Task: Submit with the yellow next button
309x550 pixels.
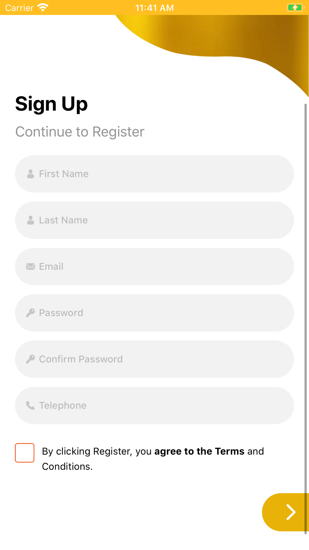Action: point(286,512)
